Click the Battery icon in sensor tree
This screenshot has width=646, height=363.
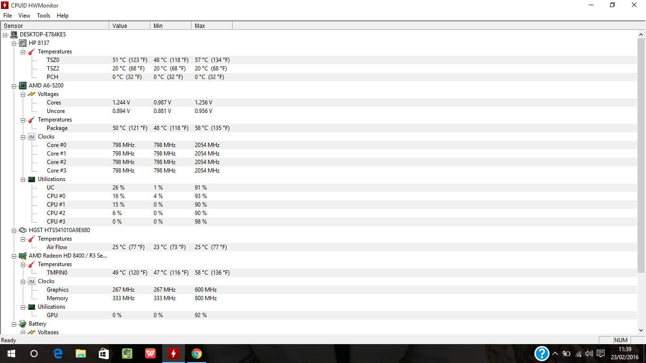pyautogui.click(x=22, y=324)
